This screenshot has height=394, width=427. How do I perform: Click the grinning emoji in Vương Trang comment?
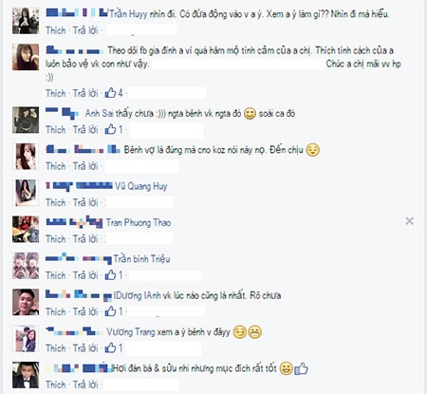pos(255,332)
